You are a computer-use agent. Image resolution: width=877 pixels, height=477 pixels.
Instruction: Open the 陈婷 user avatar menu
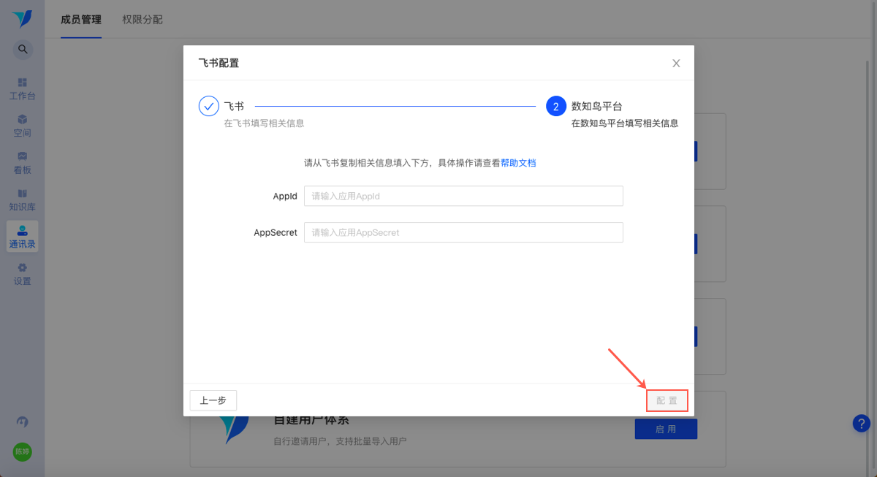[x=23, y=451]
